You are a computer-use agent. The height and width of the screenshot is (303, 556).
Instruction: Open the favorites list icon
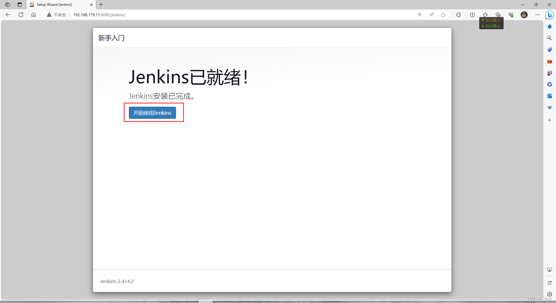485,15
